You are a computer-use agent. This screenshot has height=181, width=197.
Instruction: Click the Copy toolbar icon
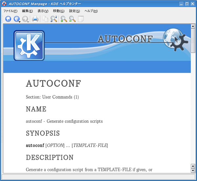(x=45, y=19)
